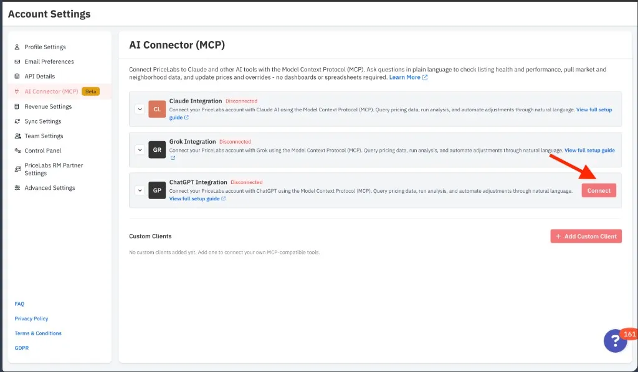This screenshot has height=372, width=638.
Task: Click the Sync Settings refresh icon
Action: (x=17, y=121)
